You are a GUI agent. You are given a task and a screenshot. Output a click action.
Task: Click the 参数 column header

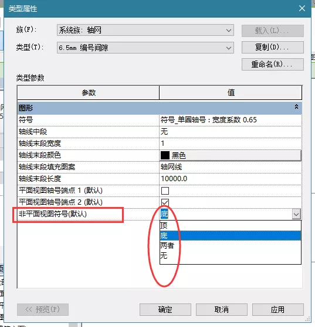click(89, 92)
